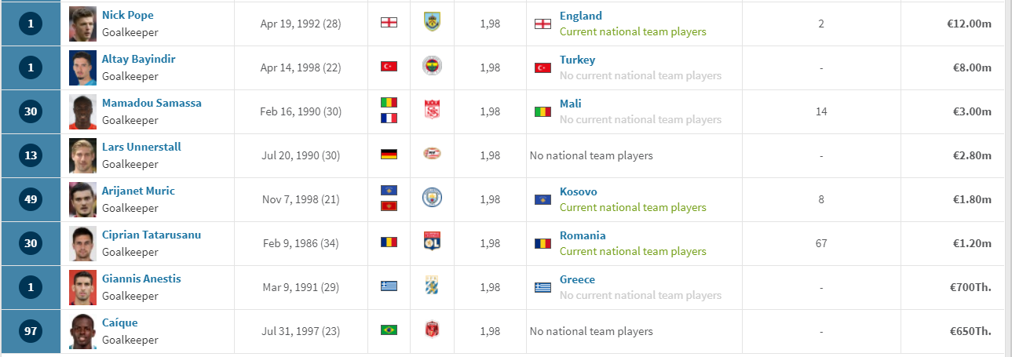Click Arijanet Muric portrait thumbnail
The width and height of the screenshot is (1012, 357).
coord(82,199)
